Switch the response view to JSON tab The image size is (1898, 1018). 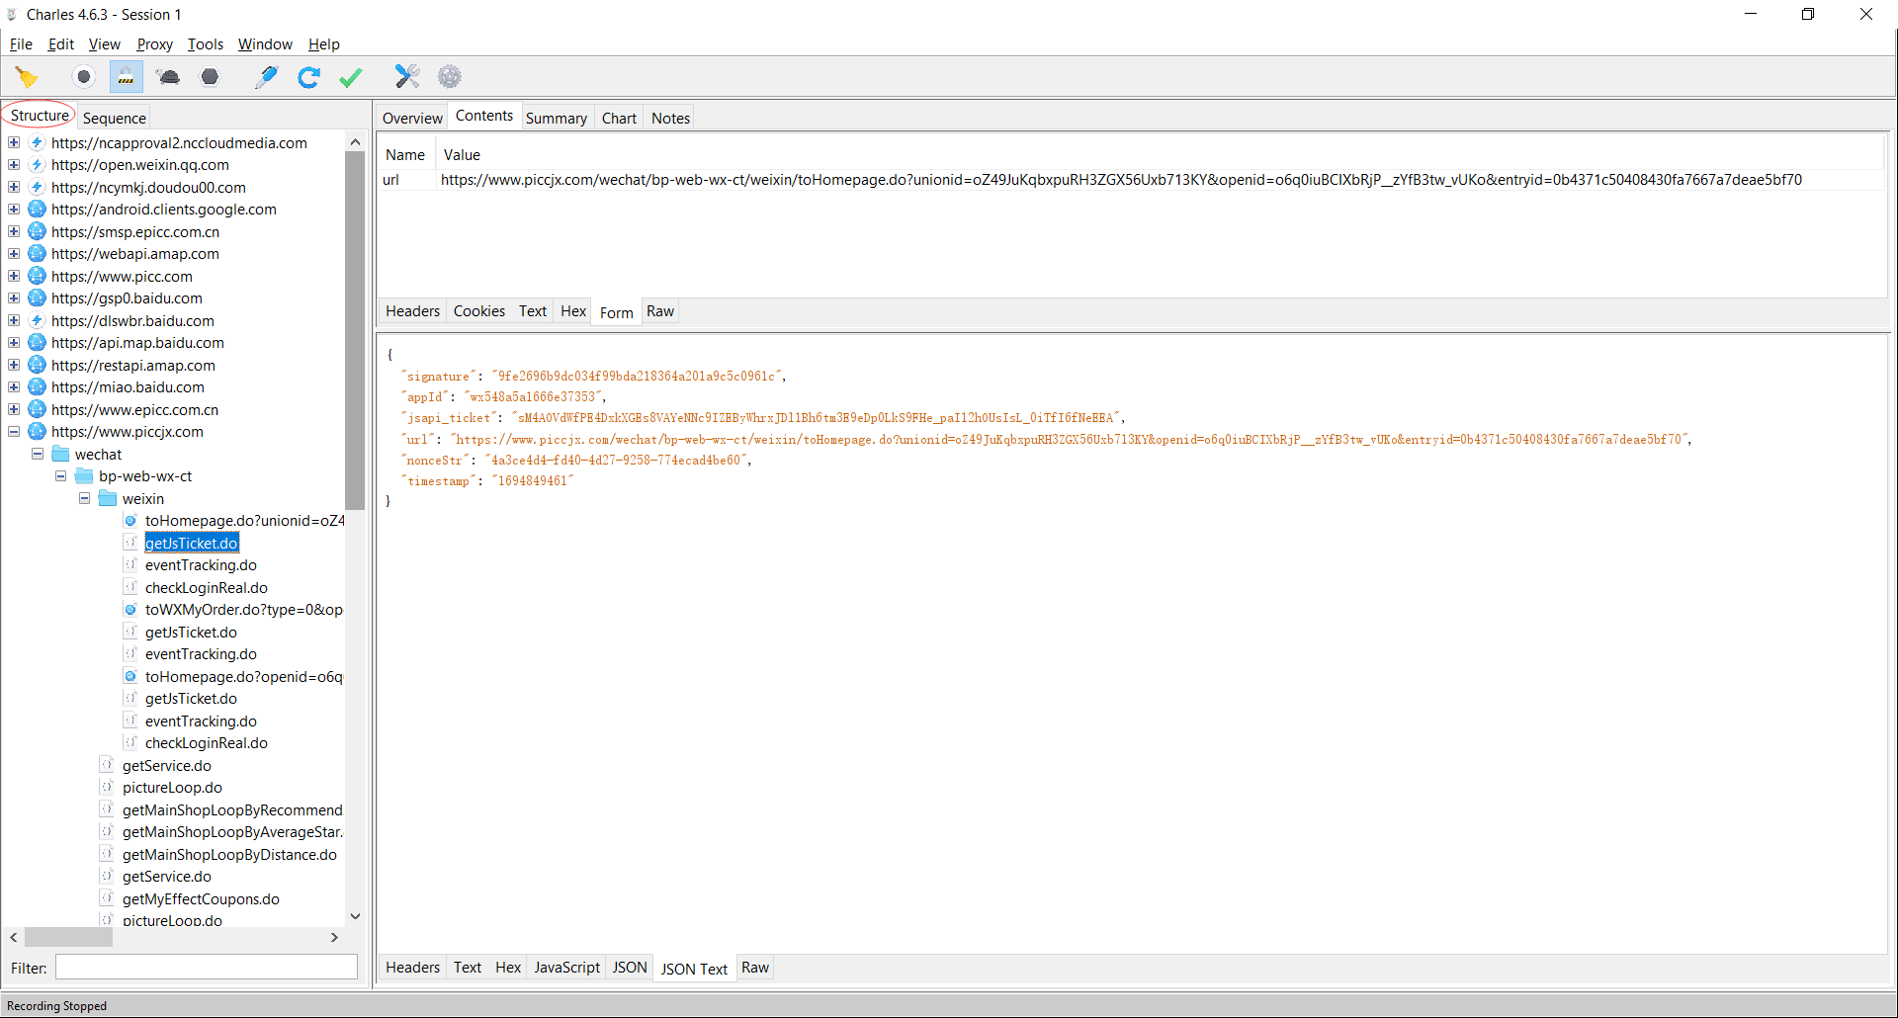tap(630, 968)
